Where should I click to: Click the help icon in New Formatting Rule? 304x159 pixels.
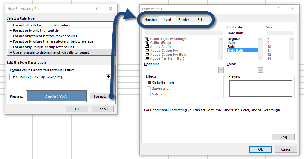(97, 9)
